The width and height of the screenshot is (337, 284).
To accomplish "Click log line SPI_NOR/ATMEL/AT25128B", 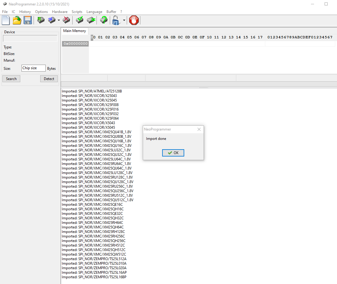I will coord(92,91).
